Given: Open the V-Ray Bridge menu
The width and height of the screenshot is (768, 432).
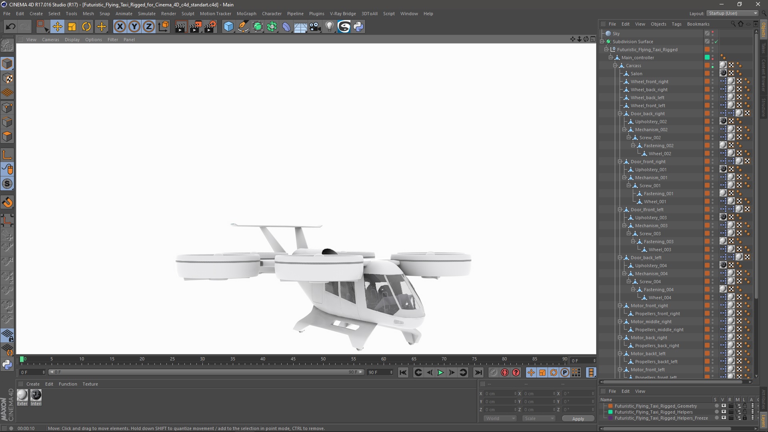Looking at the screenshot, I should (343, 14).
